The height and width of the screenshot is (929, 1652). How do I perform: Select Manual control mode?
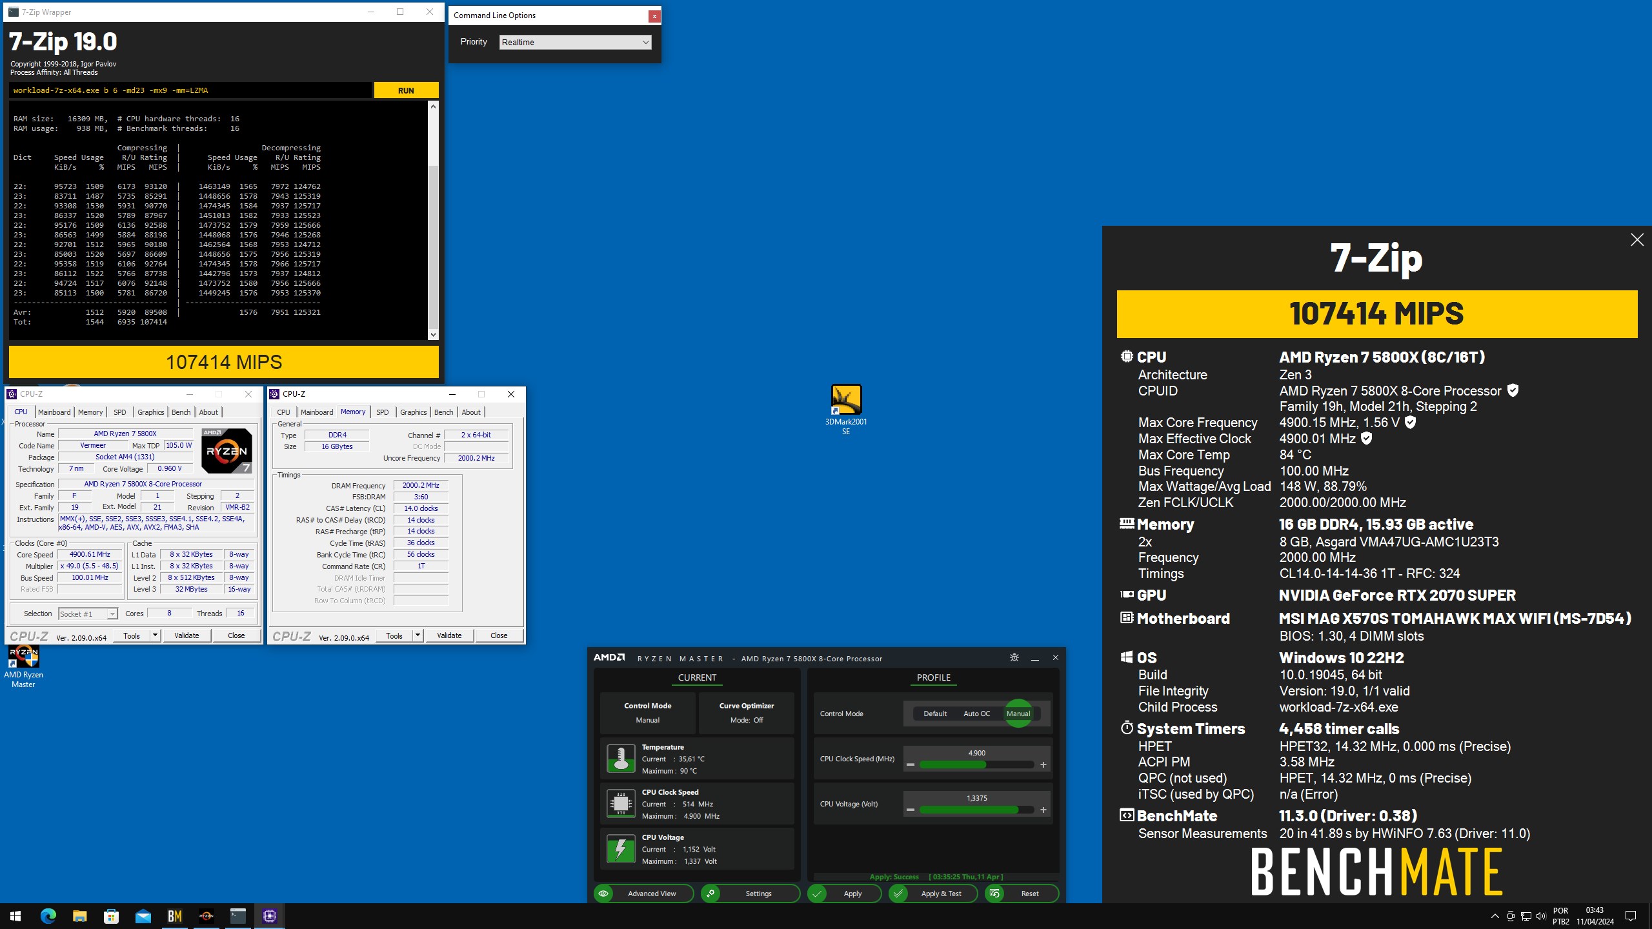(1018, 714)
